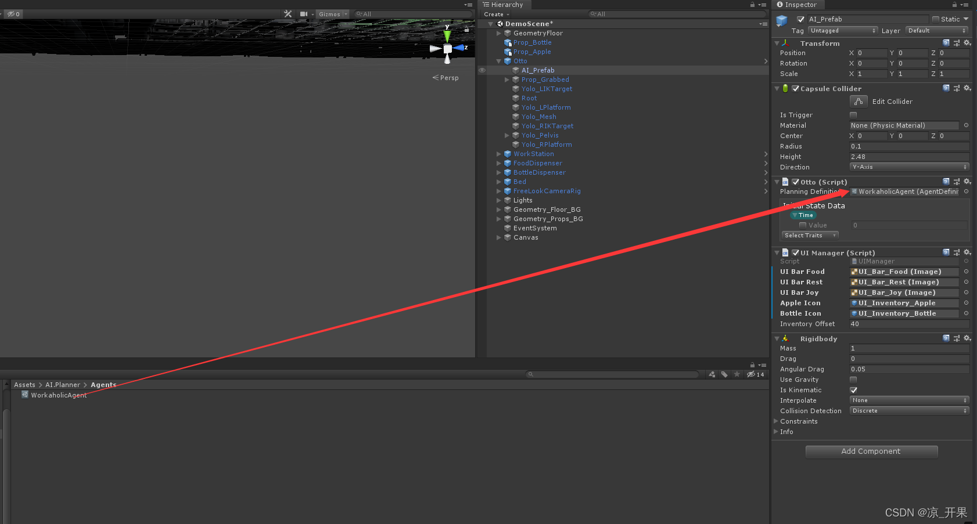Open the Direction Y-Axis dropdown
The image size is (977, 524).
pyautogui.click(x=909, y=167)
